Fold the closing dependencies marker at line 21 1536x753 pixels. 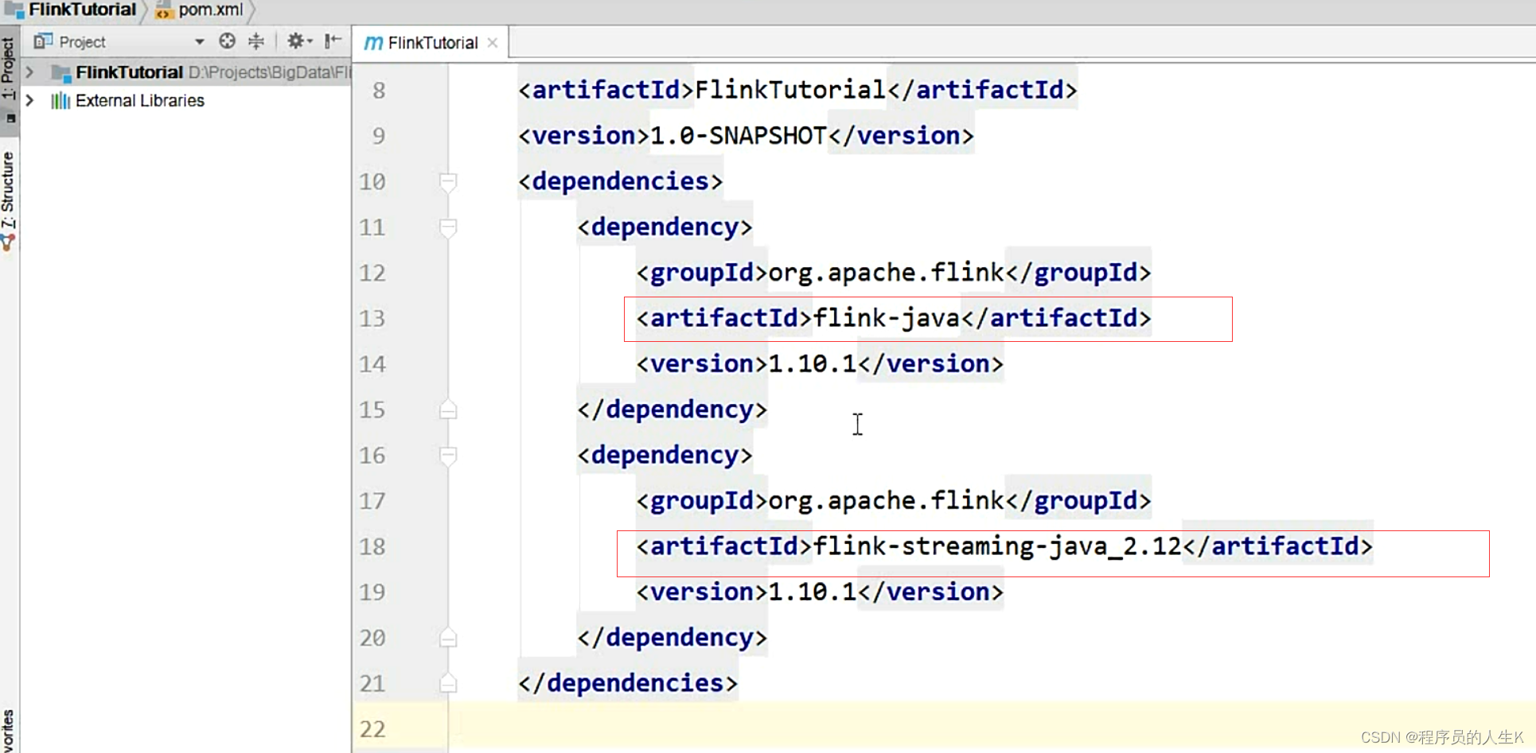[448, 683]
